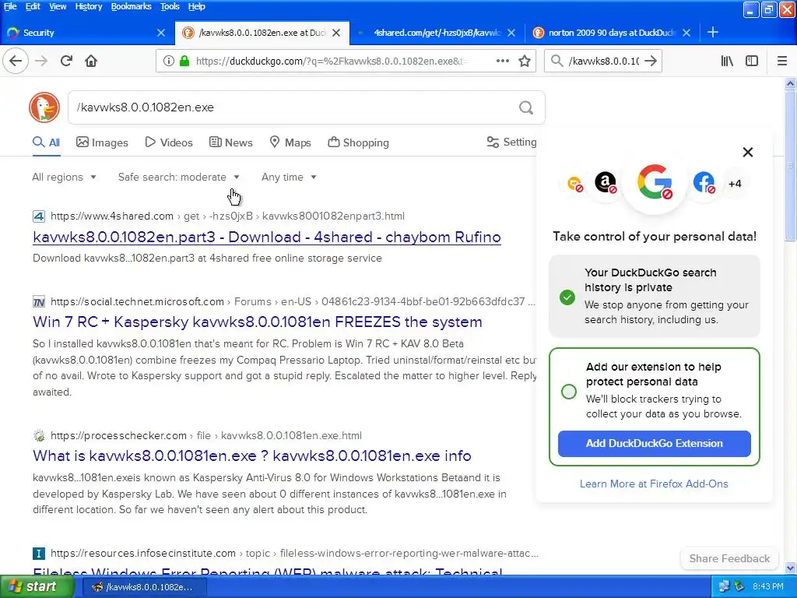Show site information icon in address bar
Image resolution: width=797 pixels, height=598 pixels.
pyautogui.click(x=168, y=61)
